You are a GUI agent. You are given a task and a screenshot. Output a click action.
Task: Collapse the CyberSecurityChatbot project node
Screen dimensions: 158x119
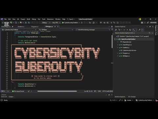click(117, 39)
